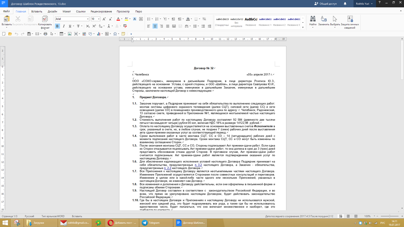Screen dimensions: 404x227
Task: Open the numbered list dropdown arrow
Action: pos(160,19)
